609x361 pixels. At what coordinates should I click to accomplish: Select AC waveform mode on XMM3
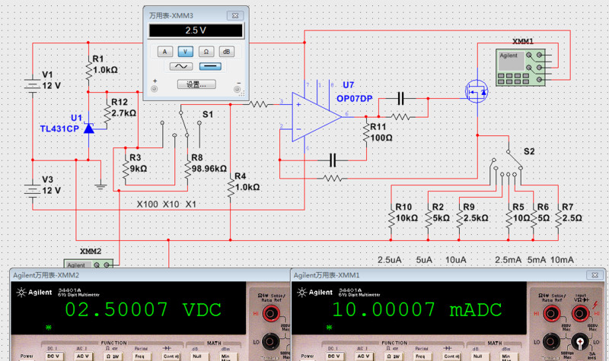point(181,67)
